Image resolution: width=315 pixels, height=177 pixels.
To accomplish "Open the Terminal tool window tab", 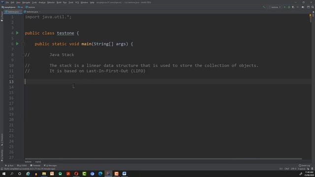I will pyautogui.click(x=35, y=166).
